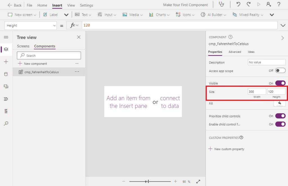Viewport: 288px width, 186px height.
Task: Click New custom property
Action: (x=226, y=149)
